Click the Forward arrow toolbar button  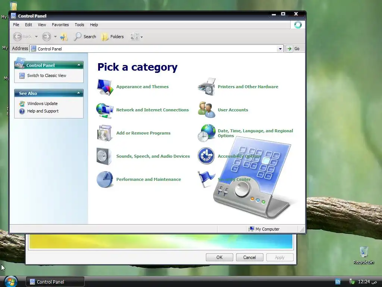[47, 37]
